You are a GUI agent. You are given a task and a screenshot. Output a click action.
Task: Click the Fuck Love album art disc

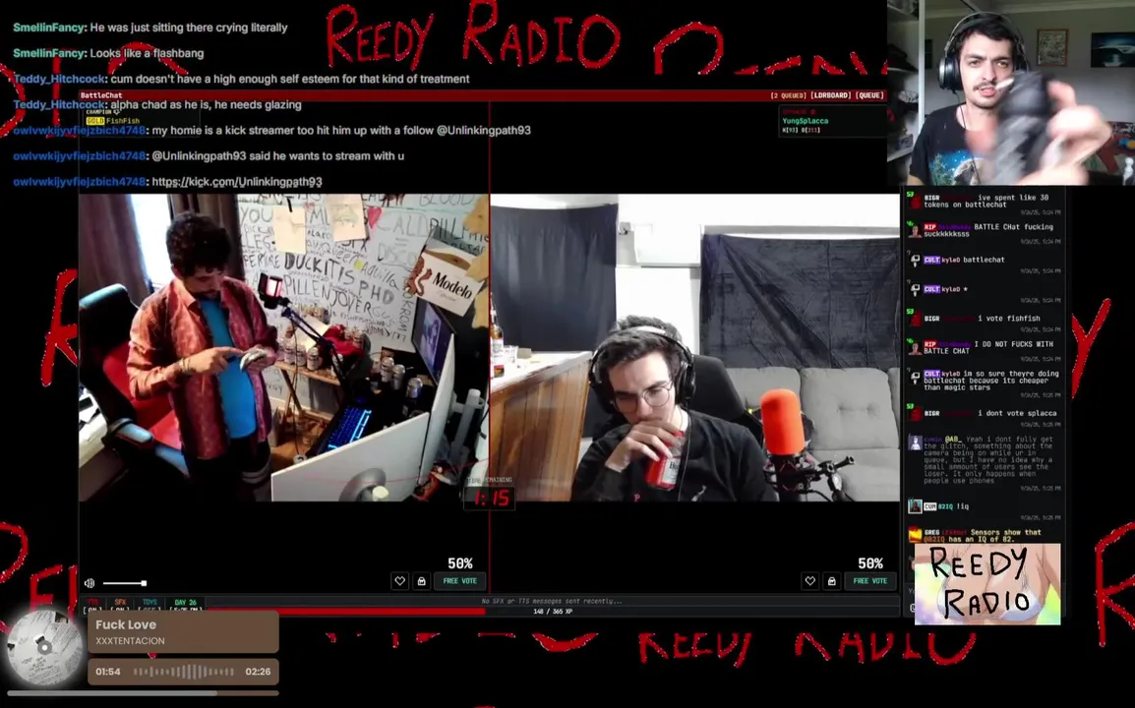click(x=44, y=646)
